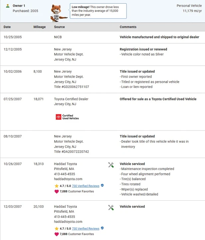Select the date 10/26/2007
205x240 pixels.
[13, 164]
